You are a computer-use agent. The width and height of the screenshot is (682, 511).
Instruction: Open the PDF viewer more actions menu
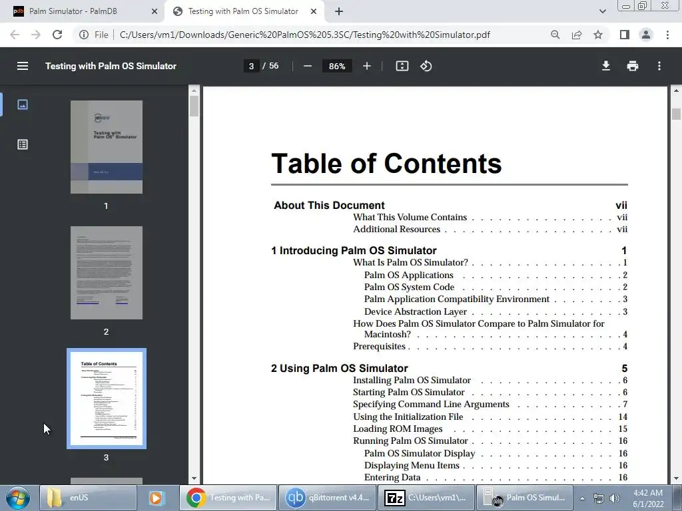659,66
